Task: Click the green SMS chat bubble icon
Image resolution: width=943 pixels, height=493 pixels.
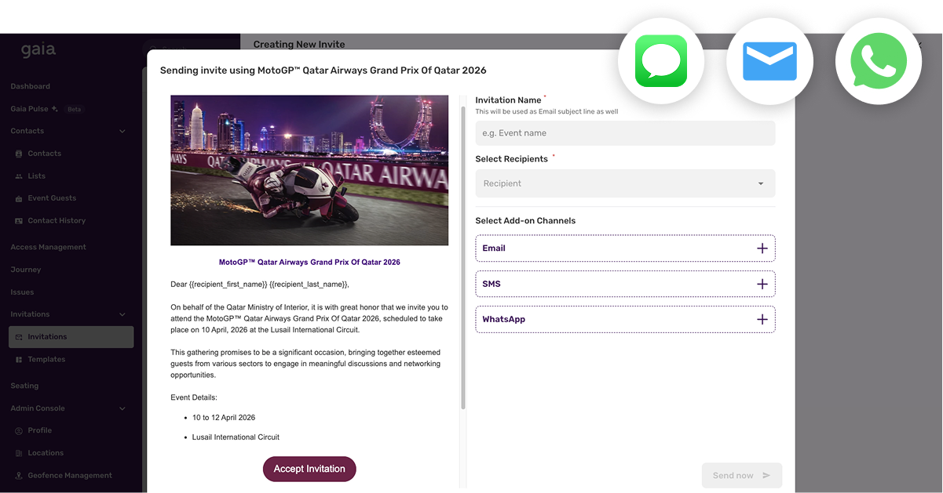Action: 660,60
